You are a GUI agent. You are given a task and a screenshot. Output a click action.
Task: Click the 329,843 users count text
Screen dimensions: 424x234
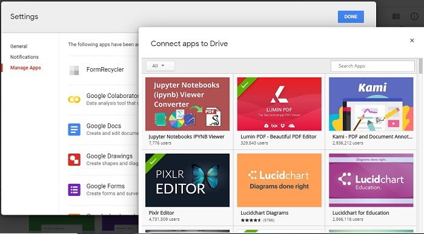tap(254, 143)
